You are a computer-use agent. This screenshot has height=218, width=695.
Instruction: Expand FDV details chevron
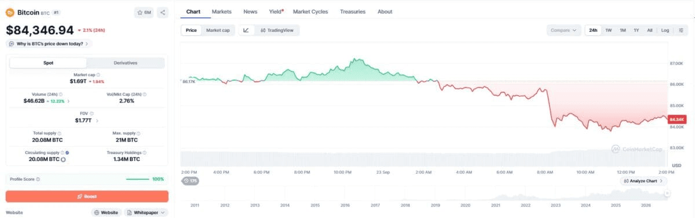(97, 121)
